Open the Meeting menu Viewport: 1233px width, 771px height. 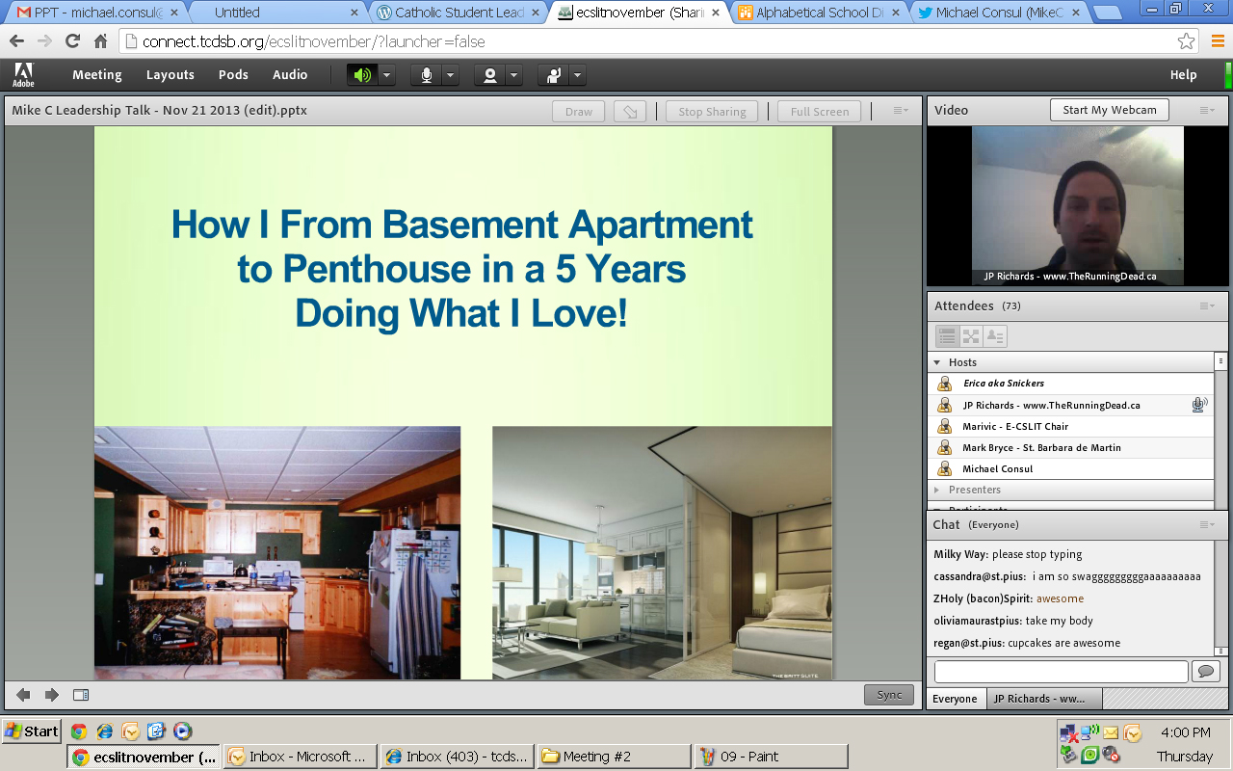click(x=96, y=75)
